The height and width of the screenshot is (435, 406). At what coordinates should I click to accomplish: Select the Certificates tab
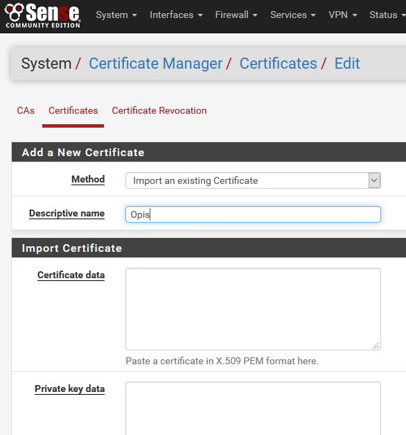tap(73, 111)
